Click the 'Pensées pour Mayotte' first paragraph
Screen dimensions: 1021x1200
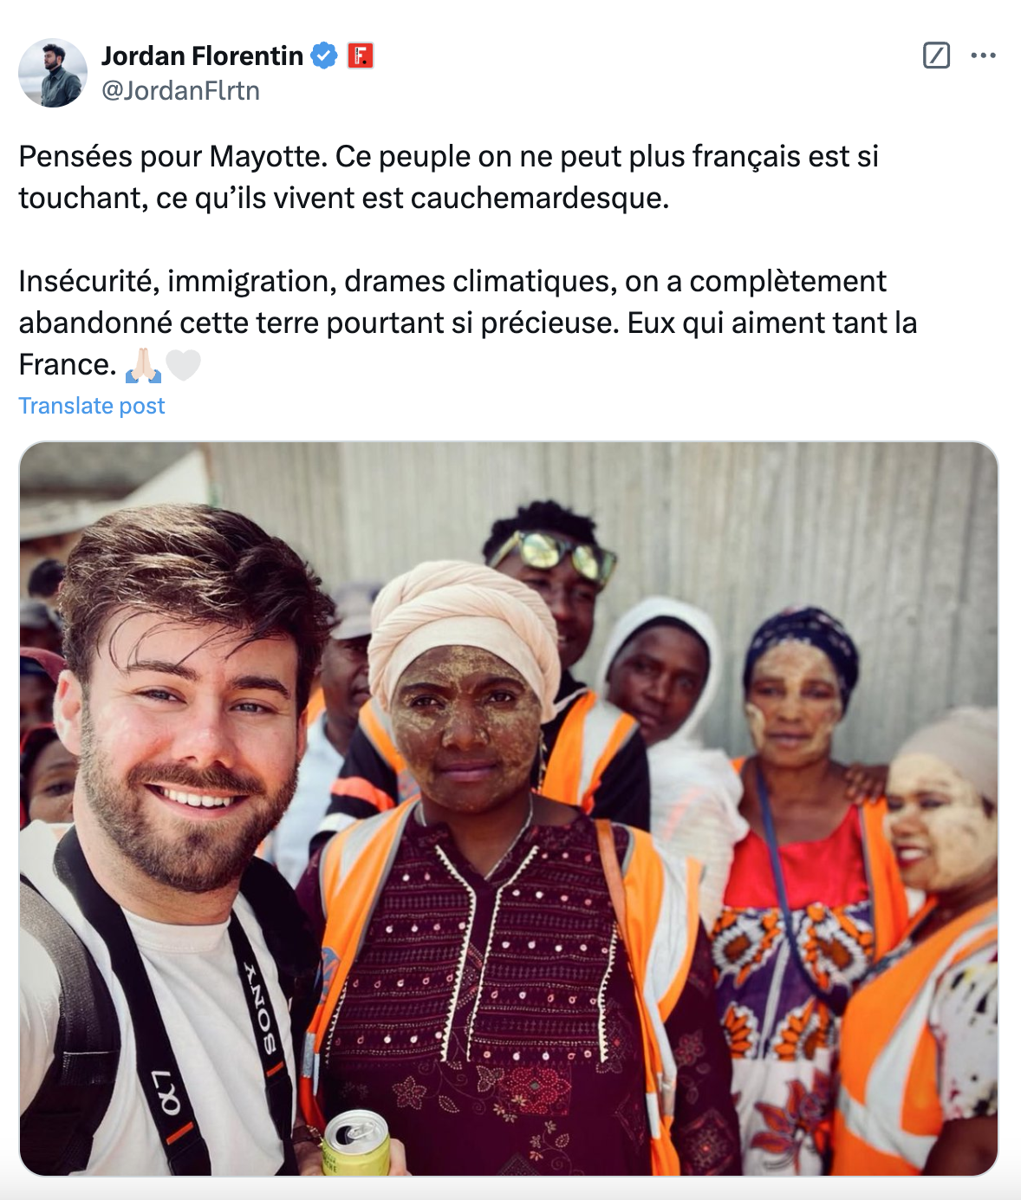pyautogui.click(x=449, y=177)
